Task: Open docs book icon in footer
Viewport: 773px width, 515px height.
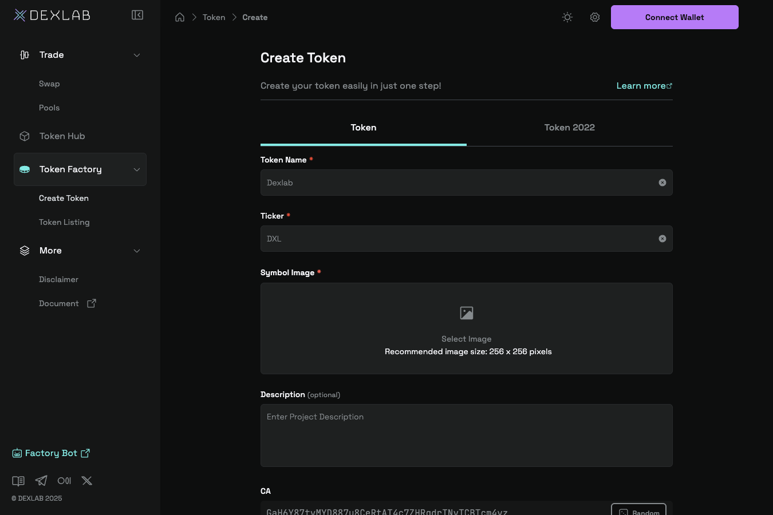Action: 18,481
